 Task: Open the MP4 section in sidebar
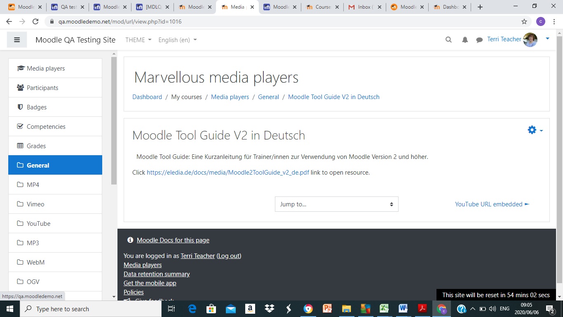click(55, 185)
